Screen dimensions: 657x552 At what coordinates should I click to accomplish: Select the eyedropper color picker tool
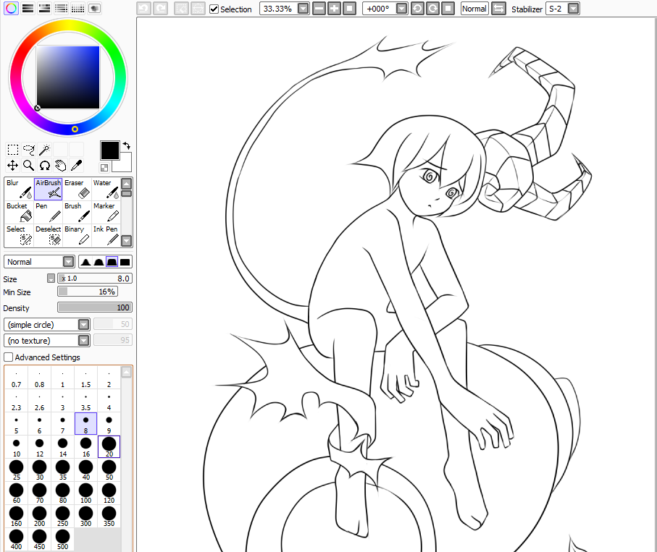pyautogui.click(x=76, y=165)
